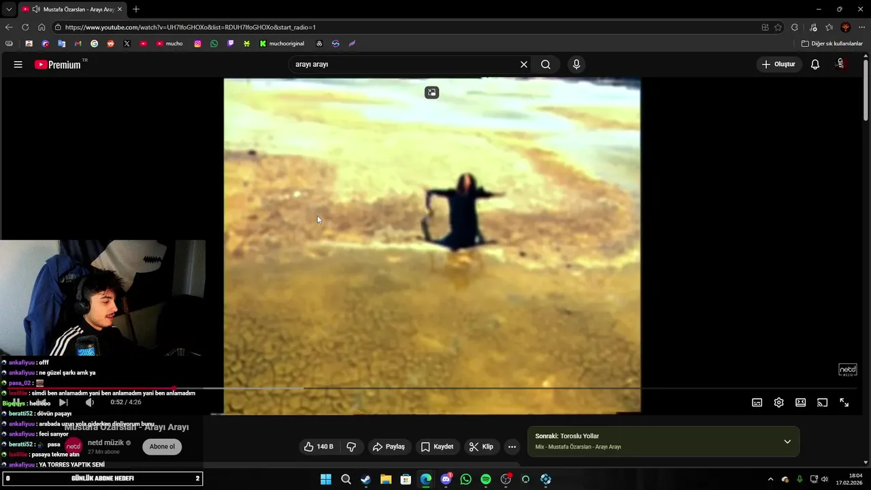Open netd müzik channel name
Screen dimensions: 871x490
coord(105,442)
